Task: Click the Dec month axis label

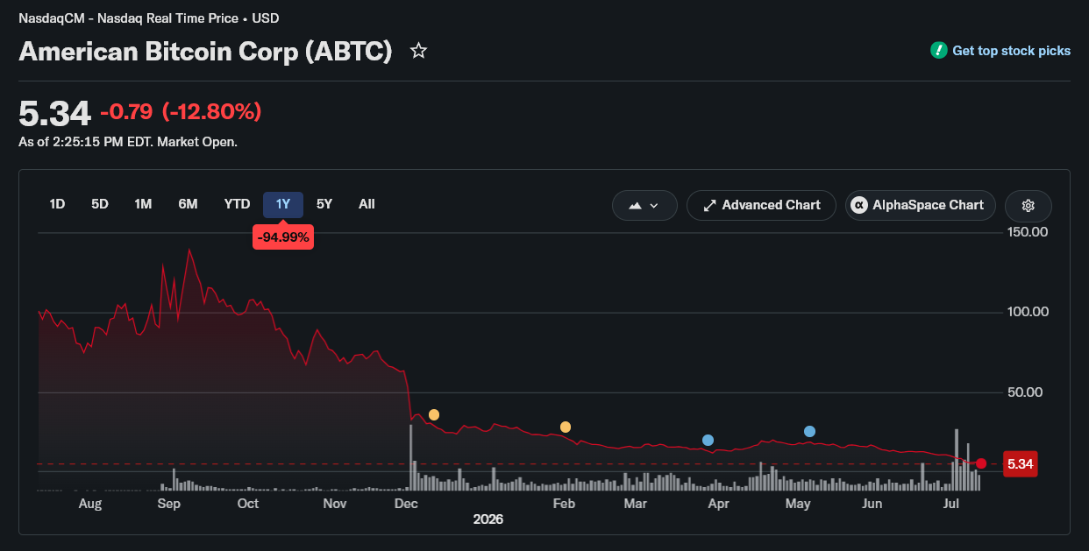Action: pos(406,504)
